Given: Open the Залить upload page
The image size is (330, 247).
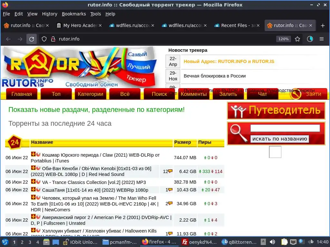Looking at the screenshot, I should tap(228, 94).
